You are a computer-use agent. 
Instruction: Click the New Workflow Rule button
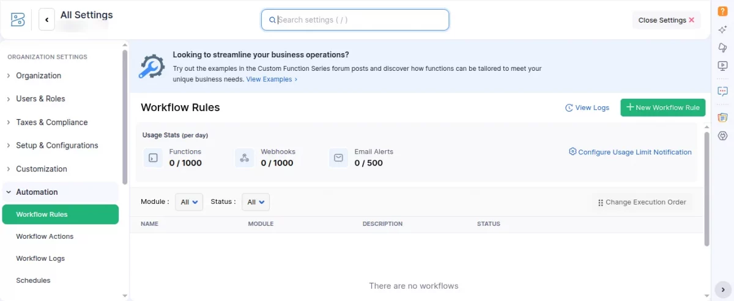tap(663, 107)
